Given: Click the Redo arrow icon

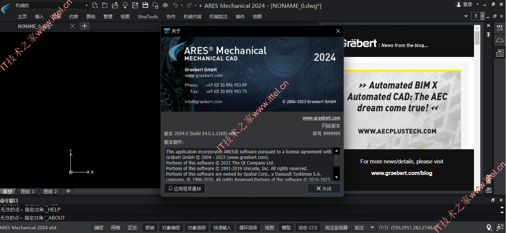Looking at the screenshot, I should pyautogui.click(x=189, y=5).
